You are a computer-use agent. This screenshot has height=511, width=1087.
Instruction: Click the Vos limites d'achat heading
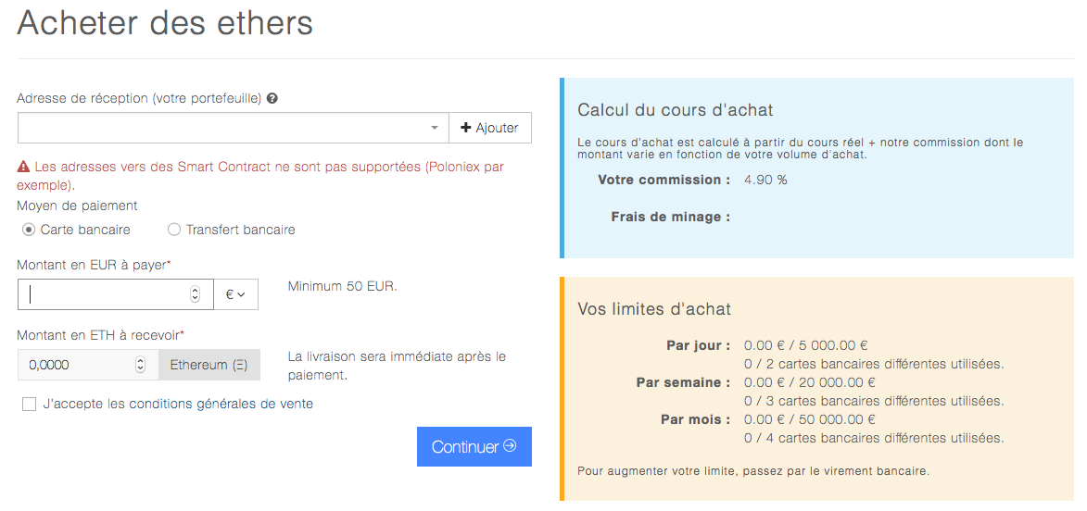click(x=654, y=309)
